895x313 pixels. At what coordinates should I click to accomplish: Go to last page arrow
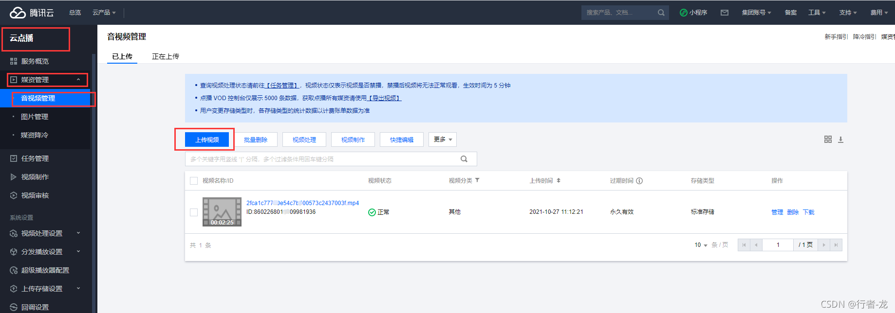[x=836, y=245]
